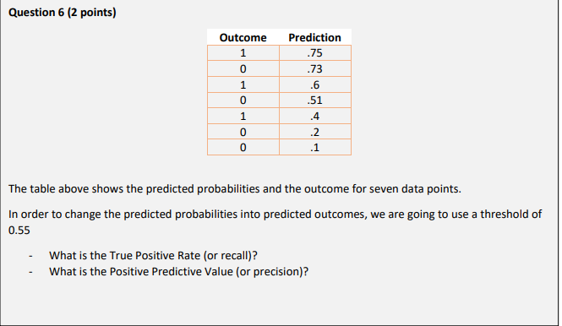Viewport: 562px width, 326px height.
Task: Click outcome cell next to .75
Action: click(243, 53)
